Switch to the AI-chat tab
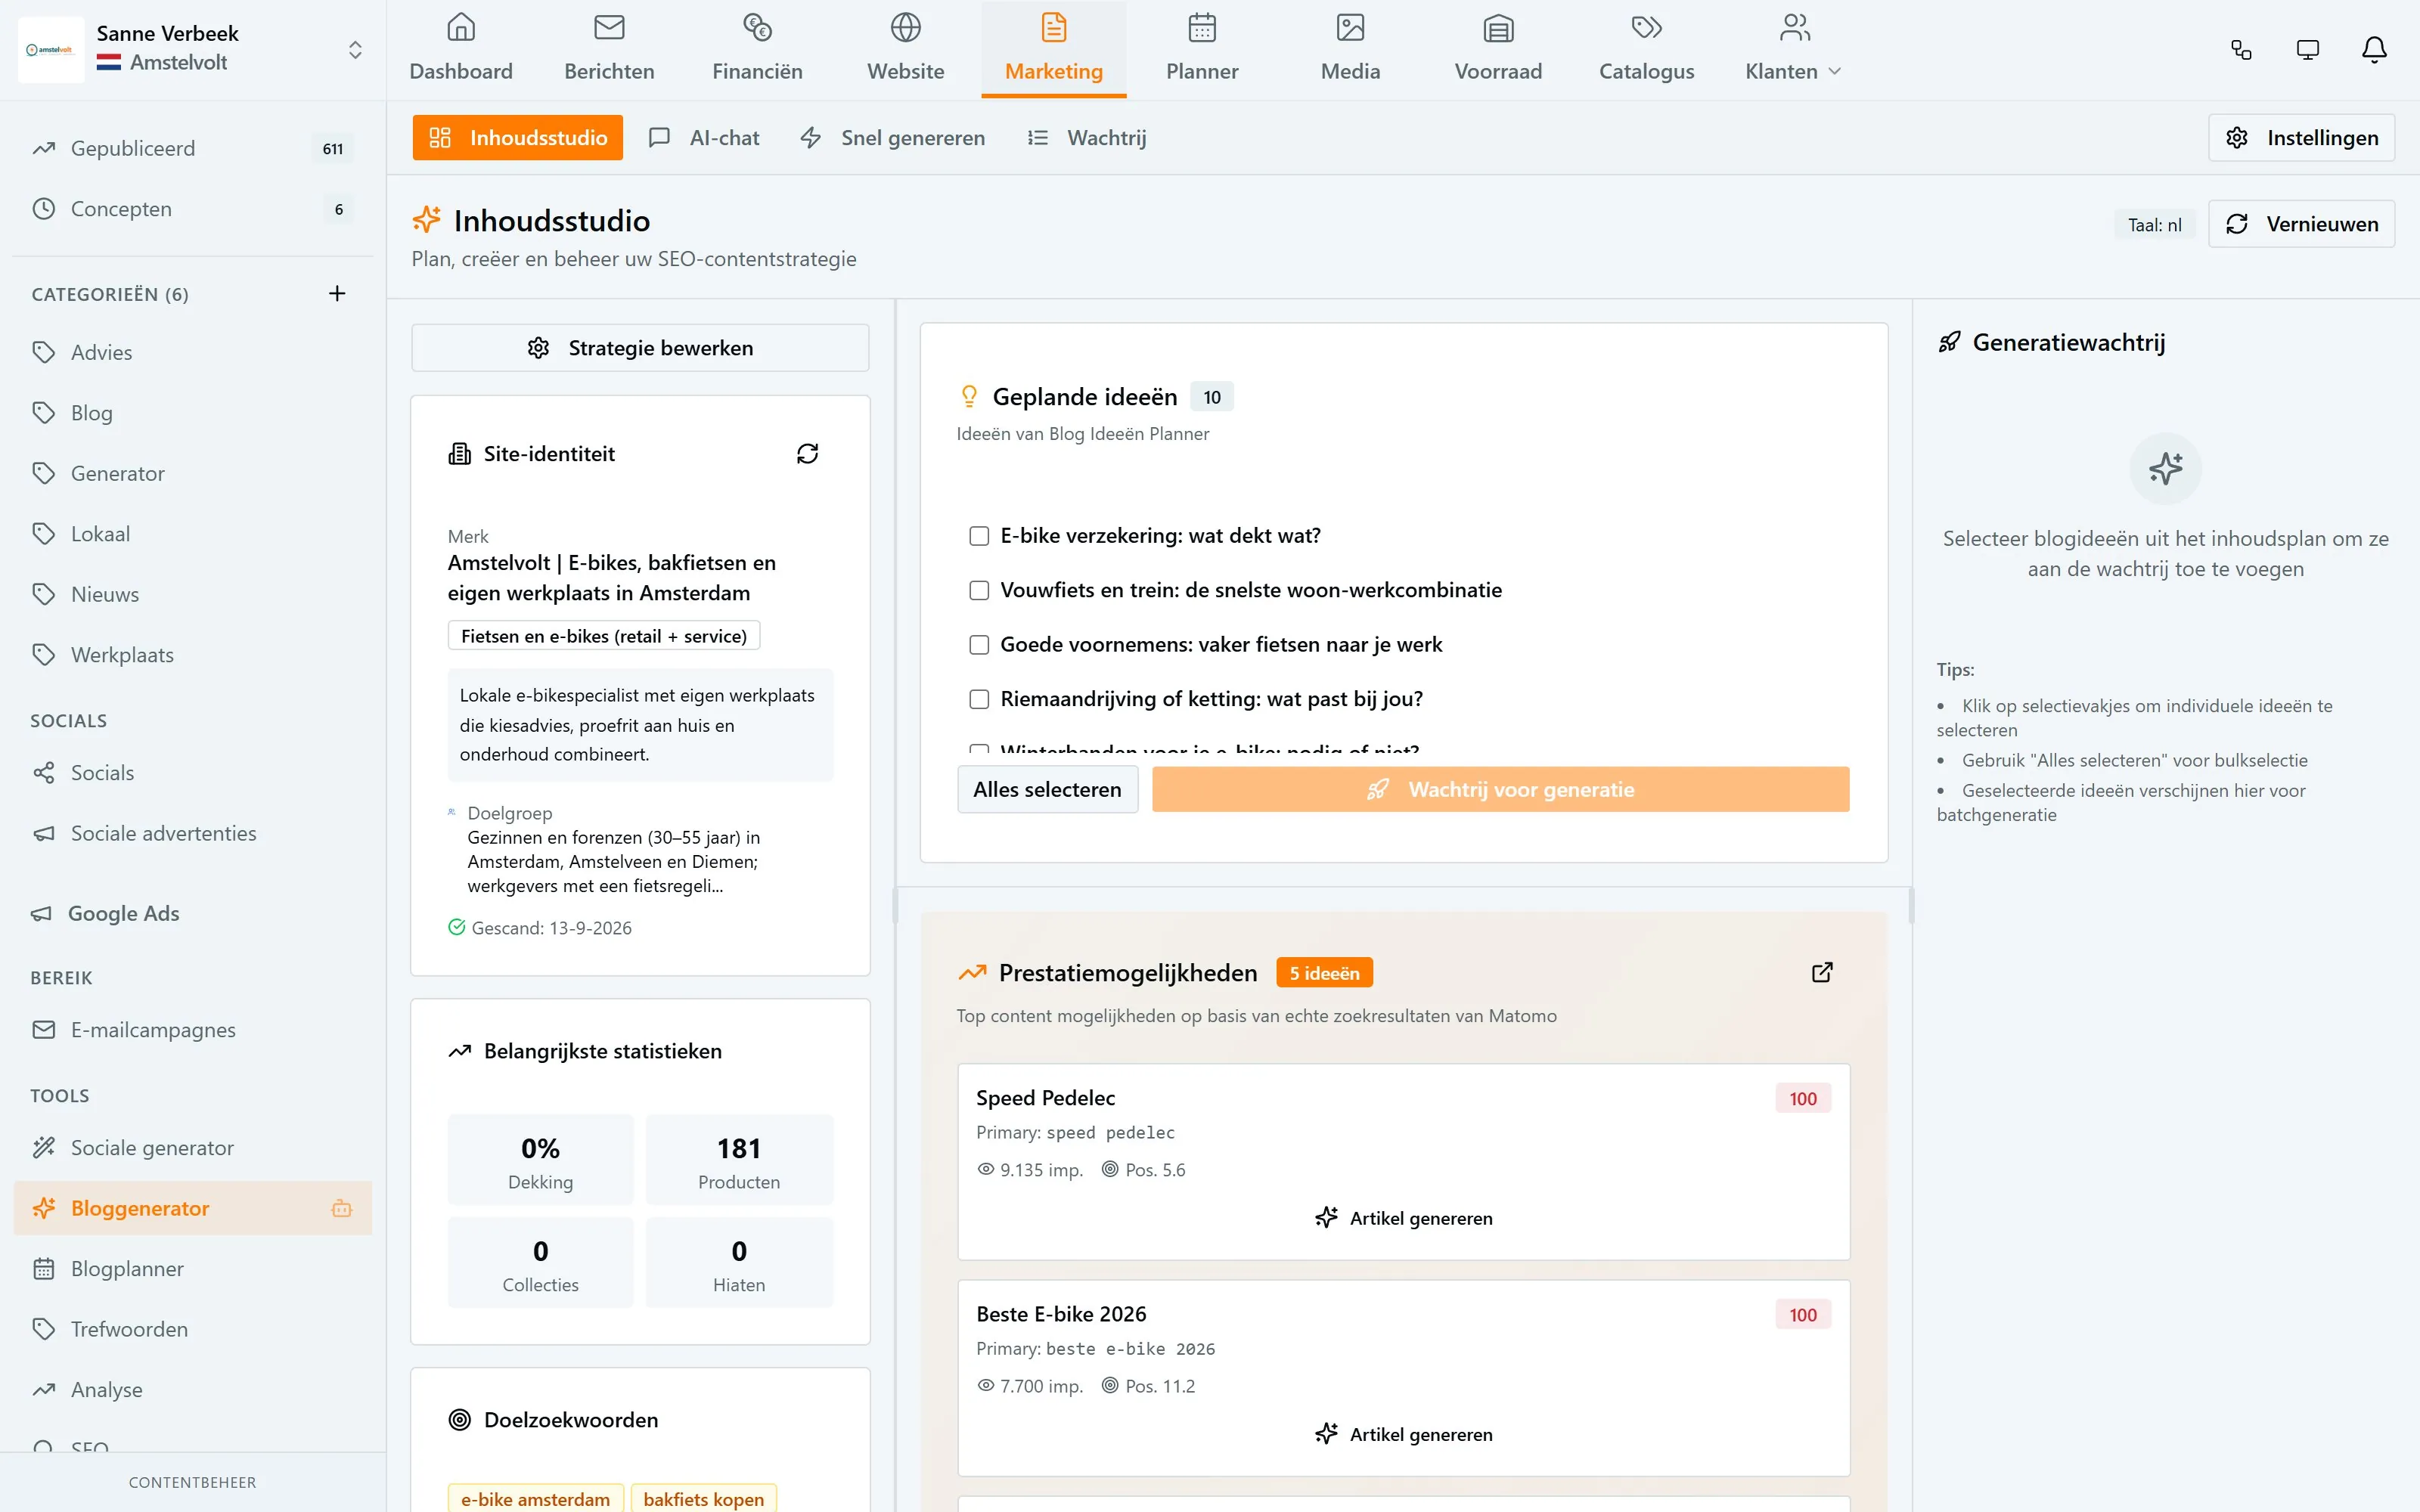The image size is (2420, 1512). coord(705,137)
